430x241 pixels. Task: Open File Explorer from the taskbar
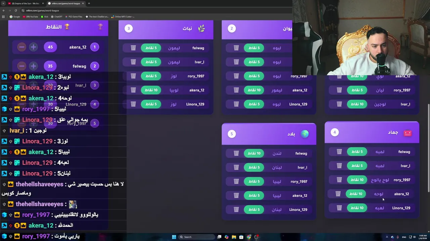234,237
